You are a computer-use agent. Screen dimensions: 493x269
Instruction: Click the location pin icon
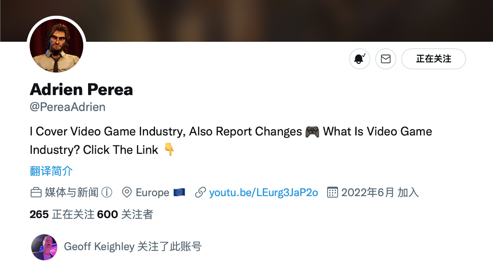[x=127, y=192]
